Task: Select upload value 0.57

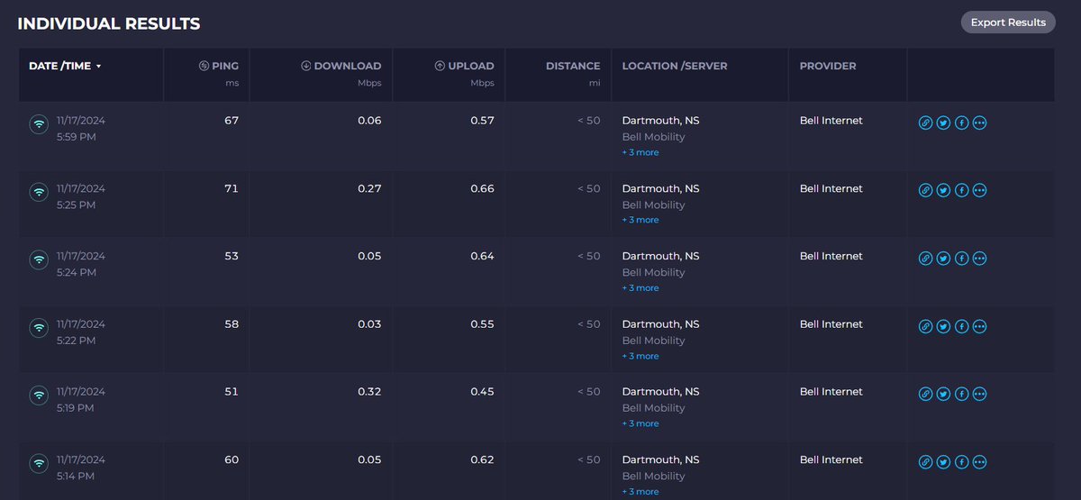Action: coord(482,121)
